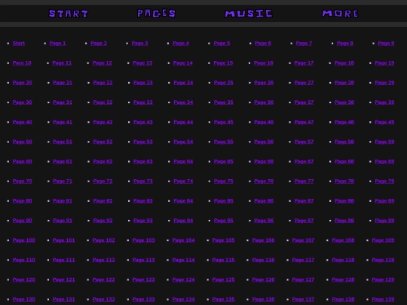Open the PAGES menu item
This screenshot has width=407, height=305.
click(157, 14)
